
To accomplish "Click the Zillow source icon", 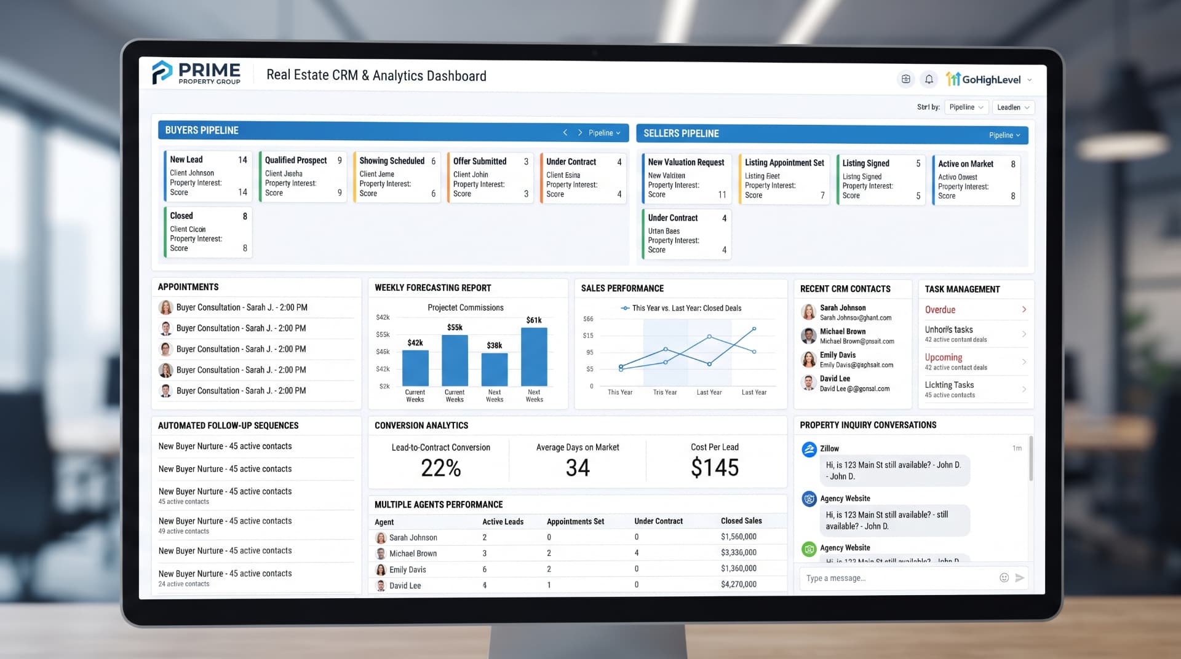I will 809,449.
